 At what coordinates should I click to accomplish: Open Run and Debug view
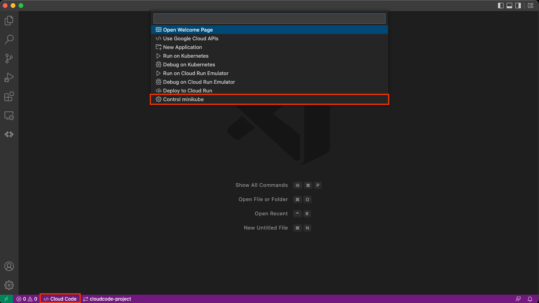(x=9, y=77)
